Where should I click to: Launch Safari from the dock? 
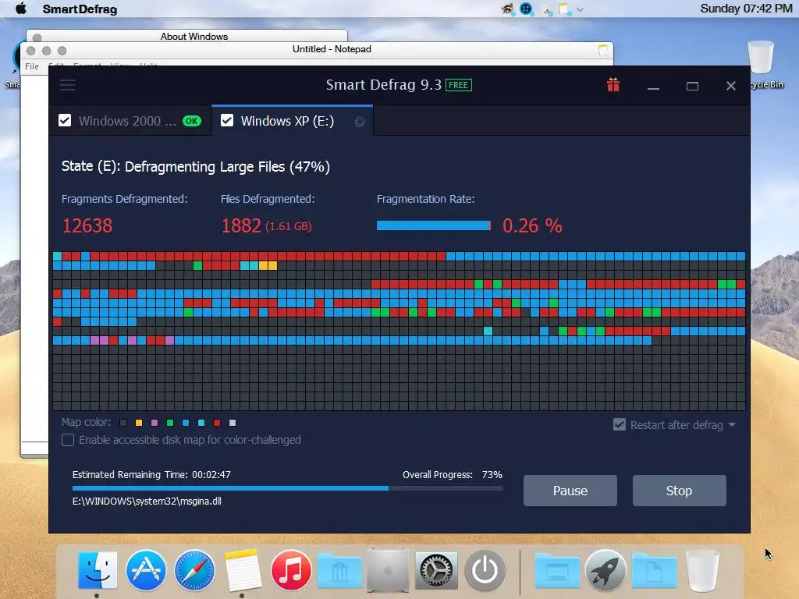click(x=194, y=570)
